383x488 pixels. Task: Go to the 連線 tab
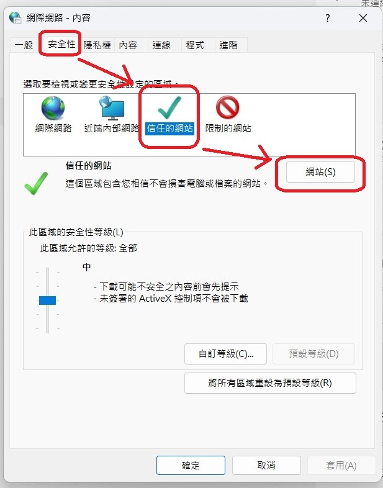tap(161, 45)
